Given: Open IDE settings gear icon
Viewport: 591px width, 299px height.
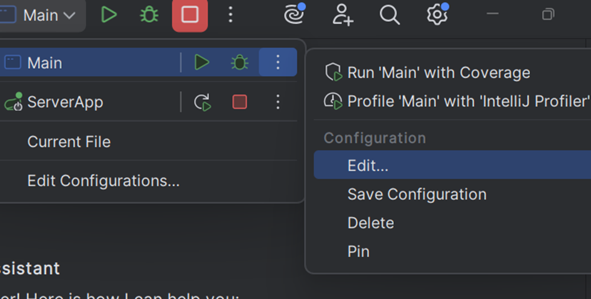Looking at the screenshot, I should coord(437,15).
